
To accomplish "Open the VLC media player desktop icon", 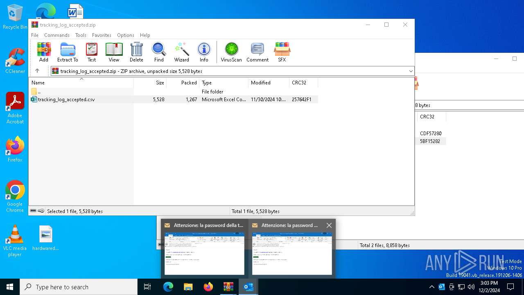I will [x=15, y=241].
